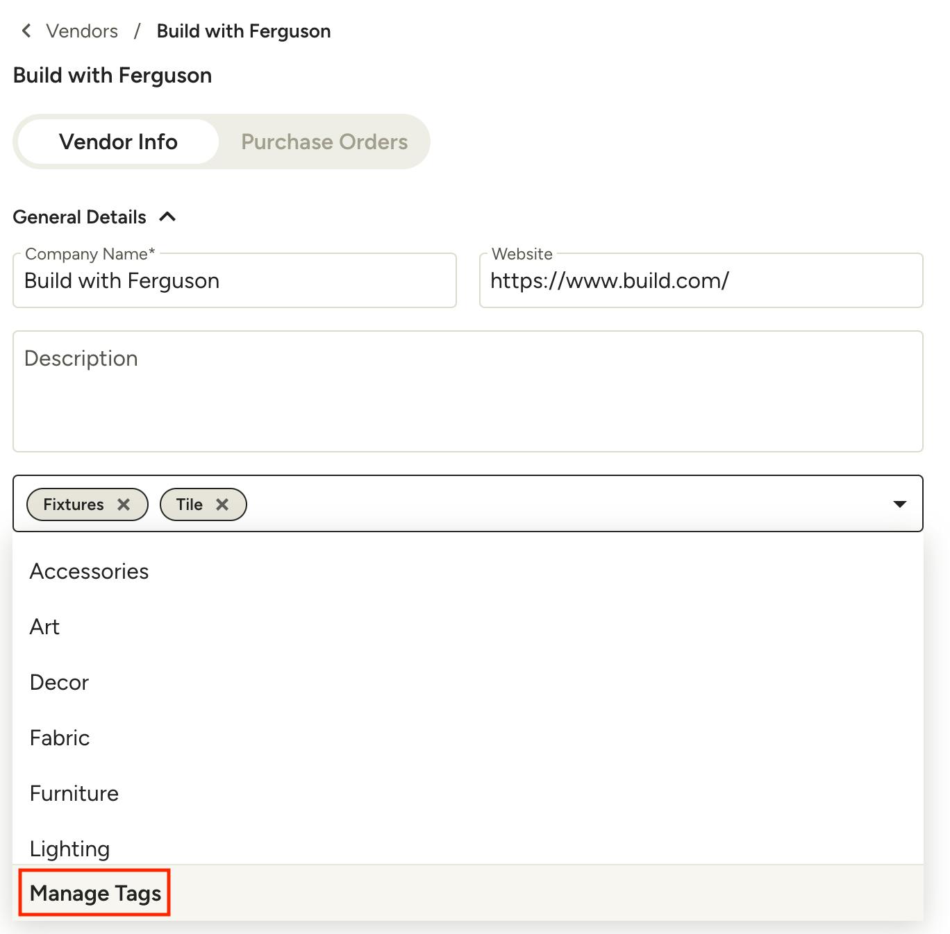Toggle the tags dropdown arrow

tap(900, 504)
